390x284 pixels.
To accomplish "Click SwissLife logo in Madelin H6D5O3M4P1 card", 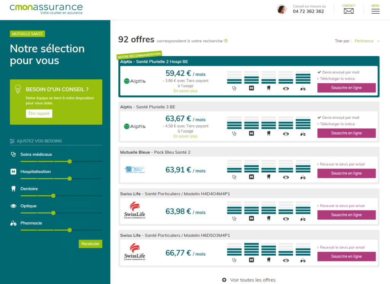I will tap(134, 252).
